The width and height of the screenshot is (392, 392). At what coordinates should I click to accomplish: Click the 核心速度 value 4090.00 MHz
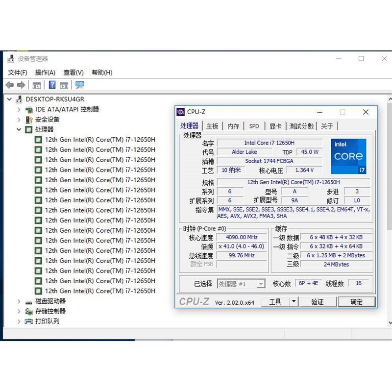242,237
